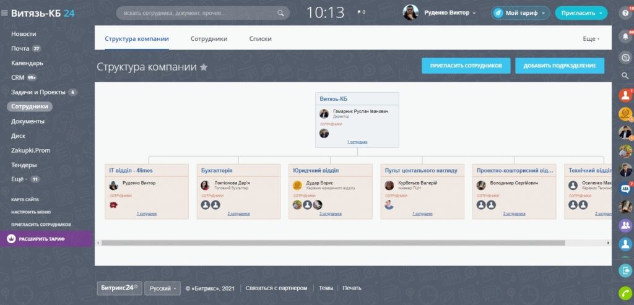
Task: Click Пригласить сотрудников blue button
Action: [466, 66]
